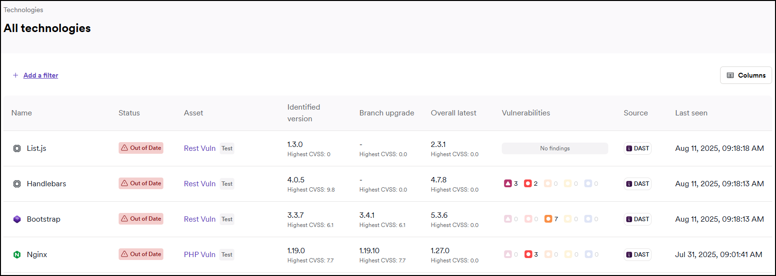The width and height of the screenshot is (776, 276).
Task: Click Highest CVSS: 9.8 under Handlebars version
Action: 311,190
